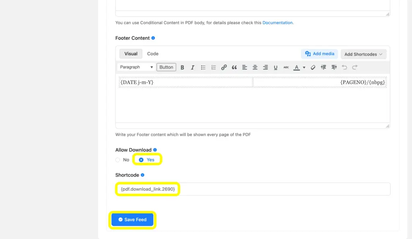This screenshot has height=239, width=412.
Task: Switch to the Visual editor tab
Action: click(x=131, y=54)
